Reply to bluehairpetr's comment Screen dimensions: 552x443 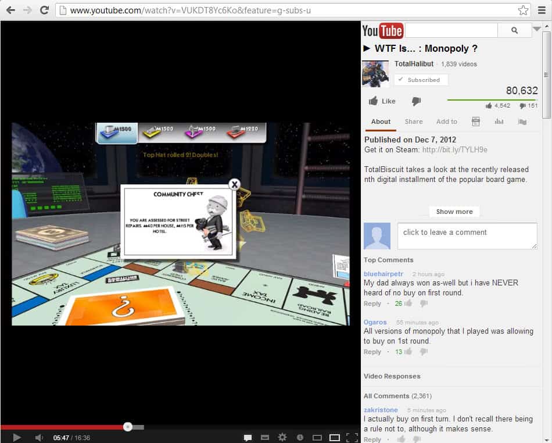click(372, 303)
